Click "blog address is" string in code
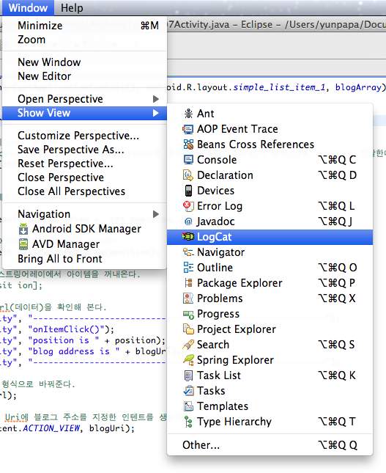 (x=74, y=351)
